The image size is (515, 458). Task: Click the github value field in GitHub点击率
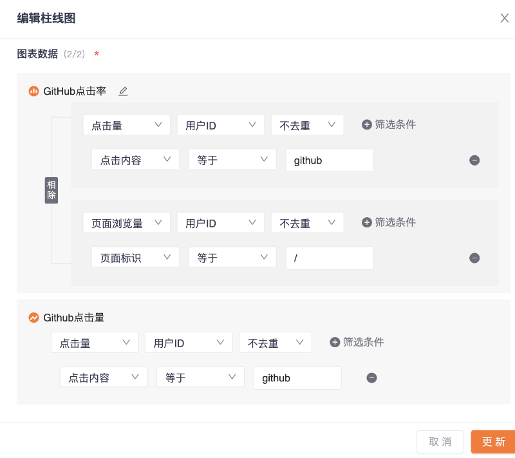[329, 160]
